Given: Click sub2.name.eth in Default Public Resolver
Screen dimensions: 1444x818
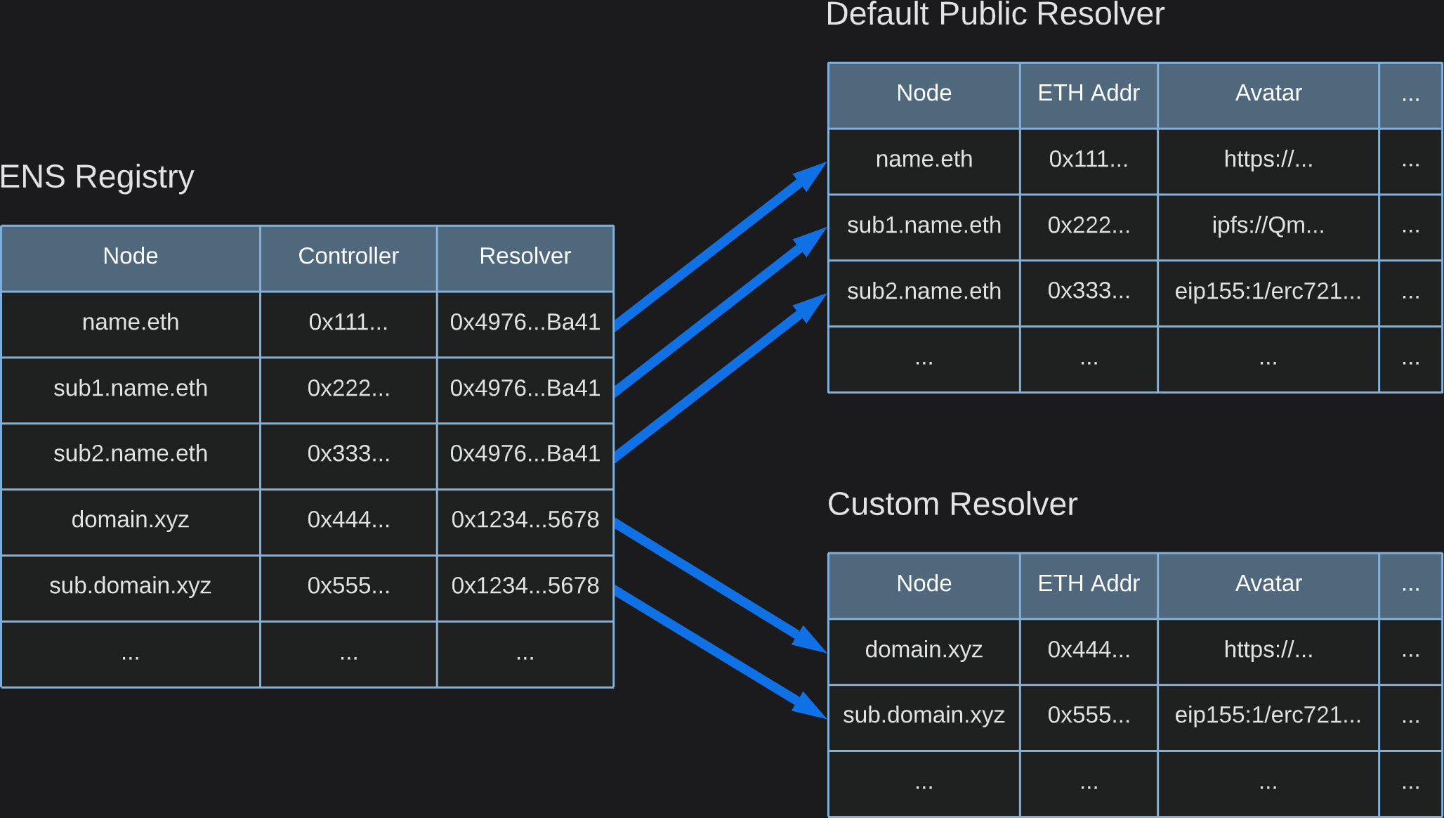Looking at the screenshot, I should click(x=924, y=291).
